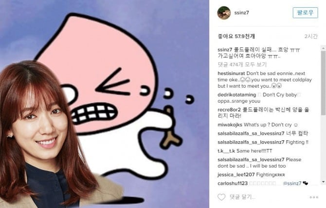View all 474 comments link
Viewport: 326px width, 208px height.
[x=242, y=65]
